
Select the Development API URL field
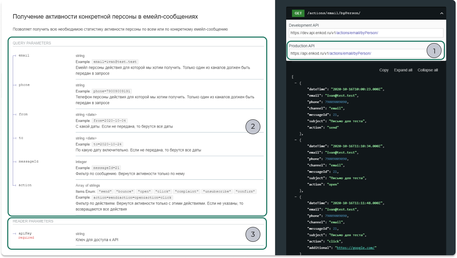[366, 33]
